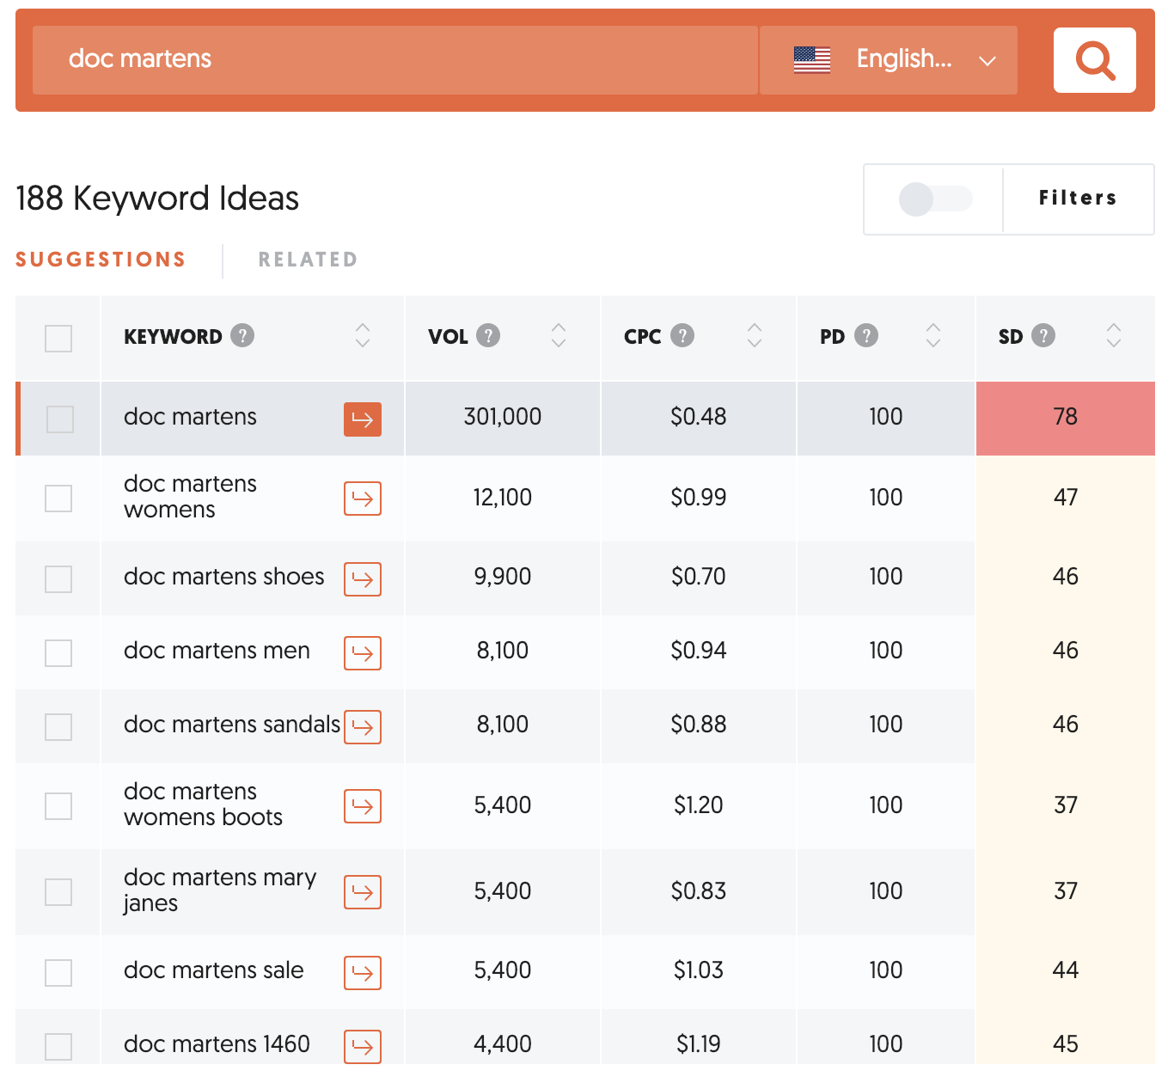Viewport: 1174px width, 1083px height.
Task: Check the box for doc martens womens boots
Action: tap(58, 806)
